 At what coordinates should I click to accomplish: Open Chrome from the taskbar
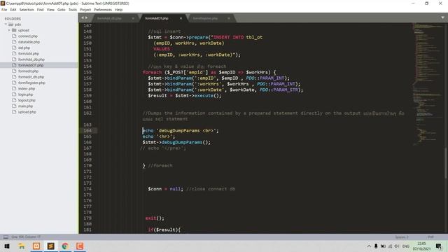[65, 246]
